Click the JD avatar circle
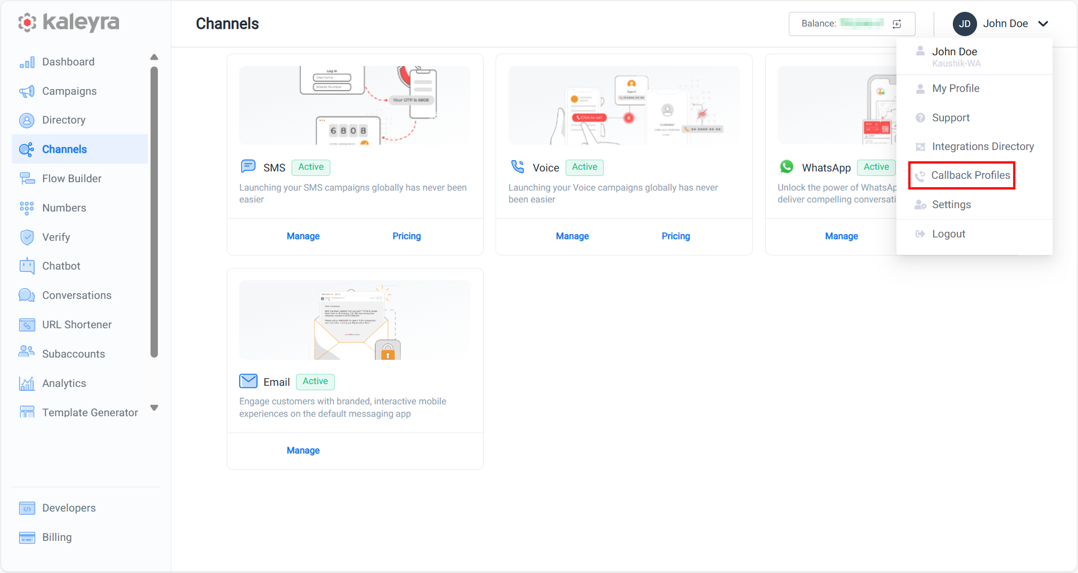The image size is (1078, 573). coord(965,24)
